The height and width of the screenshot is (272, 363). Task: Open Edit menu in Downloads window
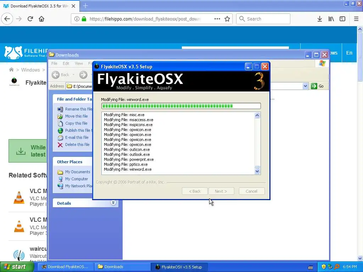[66, 63]
